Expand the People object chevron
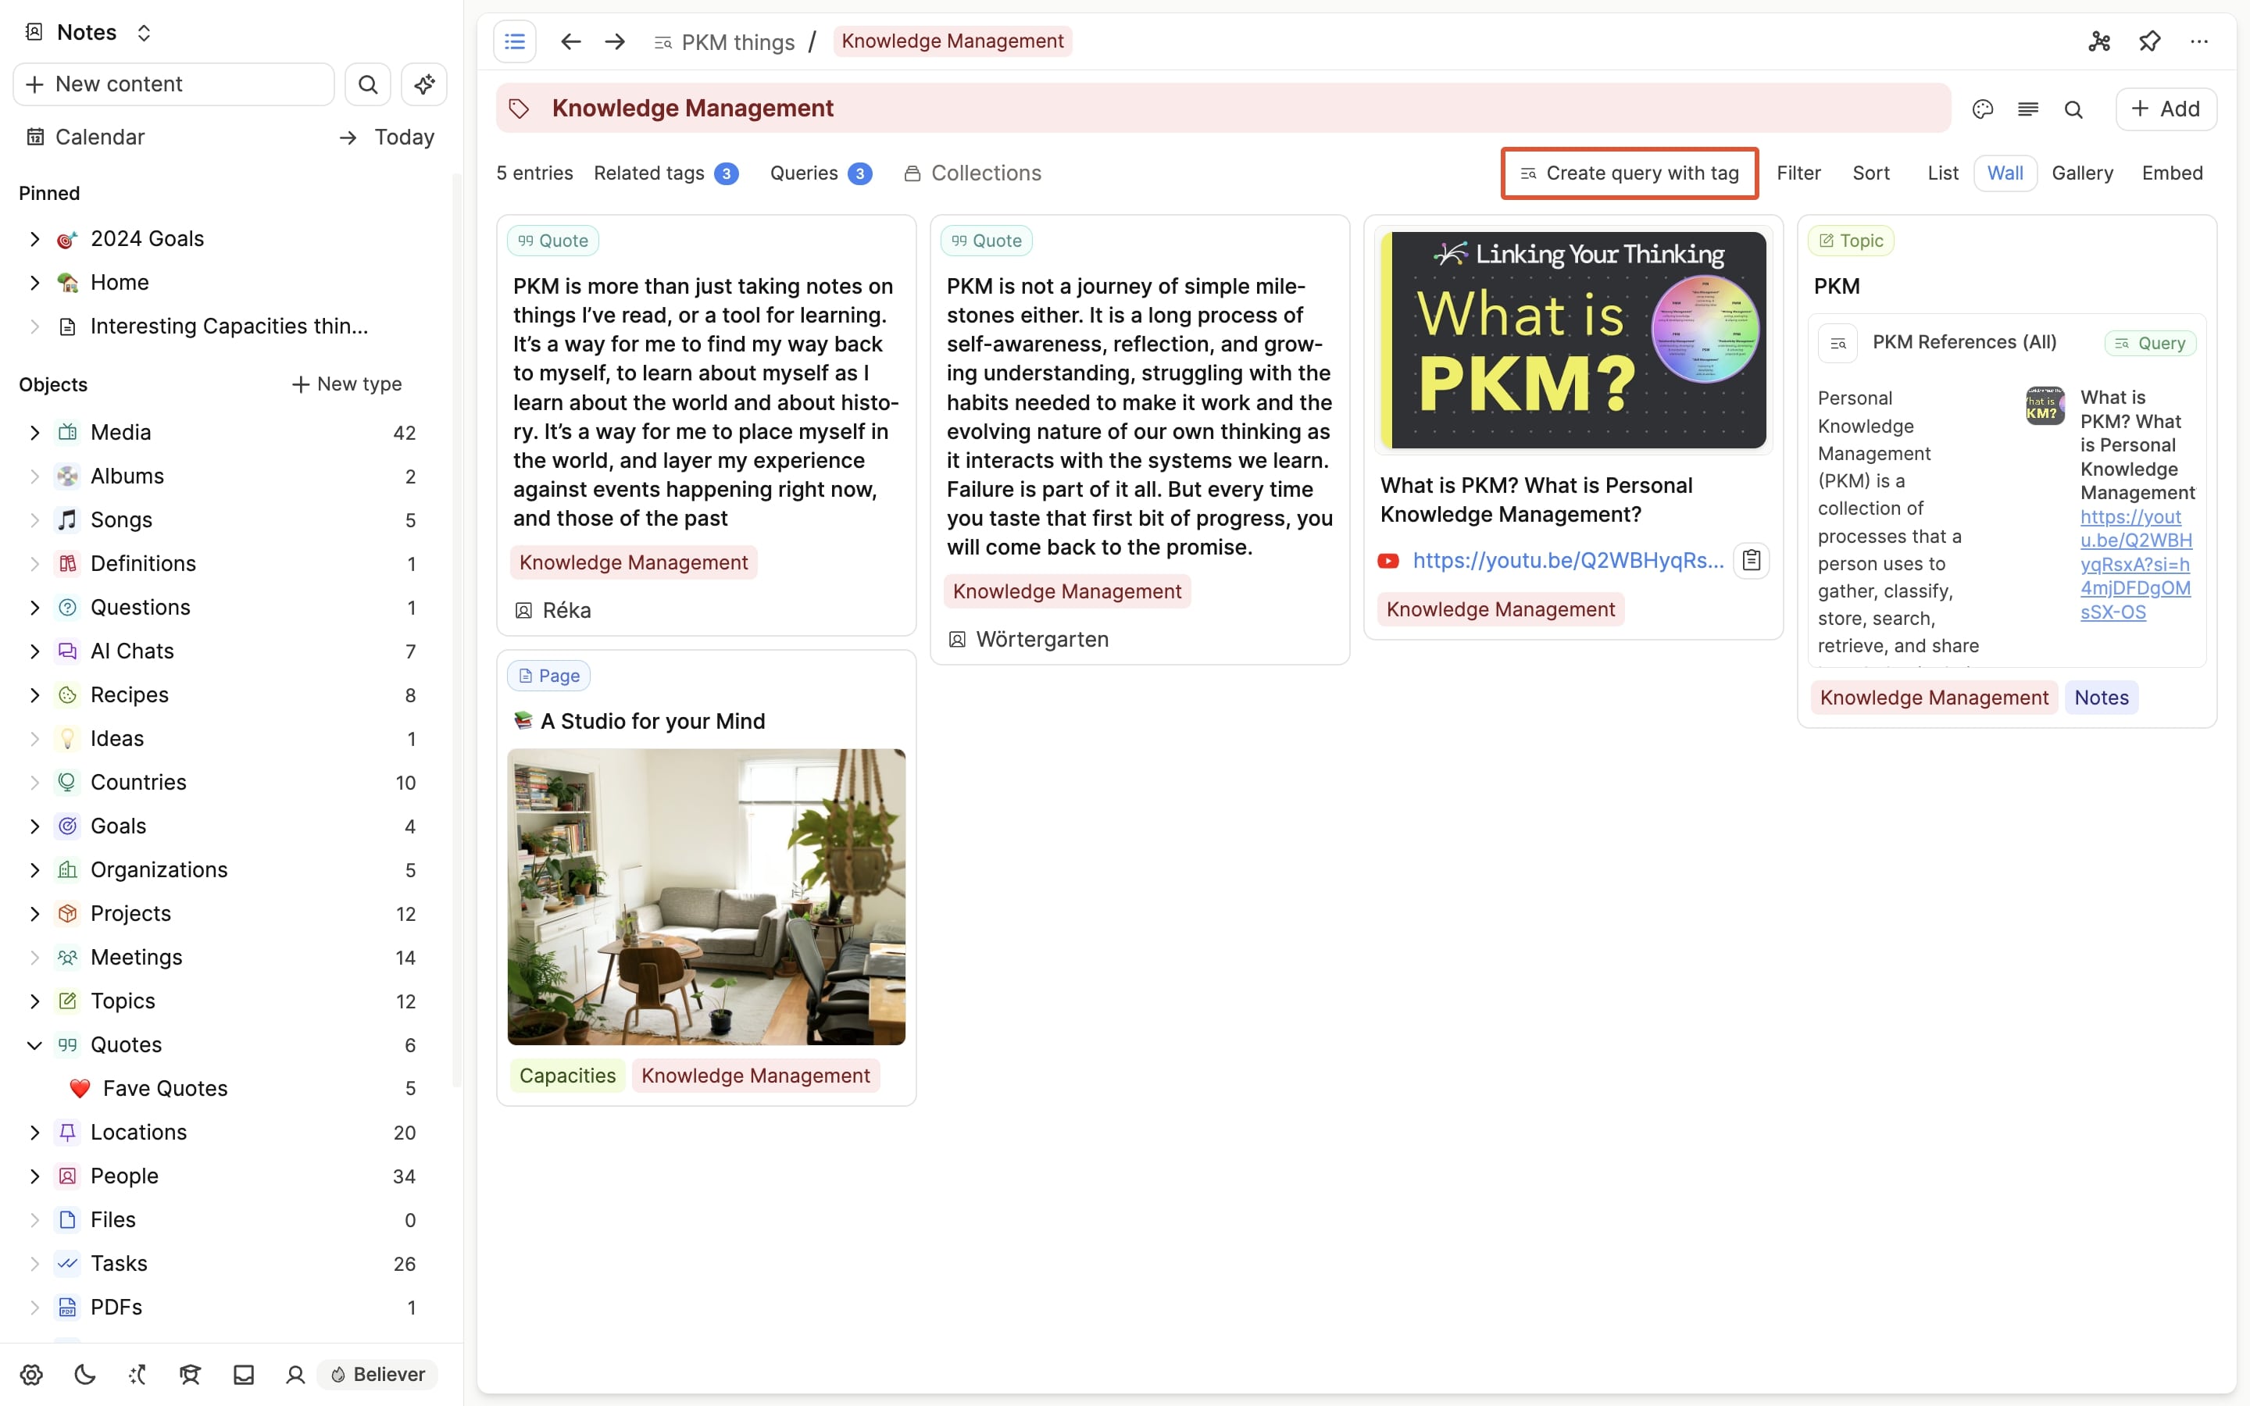The image size is (2250, 1406). point(34,1176)
